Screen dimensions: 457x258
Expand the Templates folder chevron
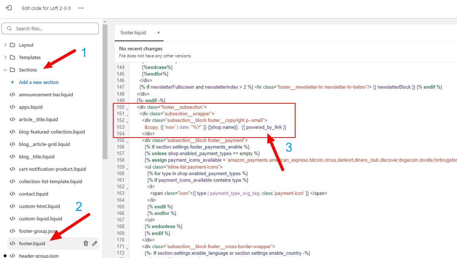(x=5, y=57)
